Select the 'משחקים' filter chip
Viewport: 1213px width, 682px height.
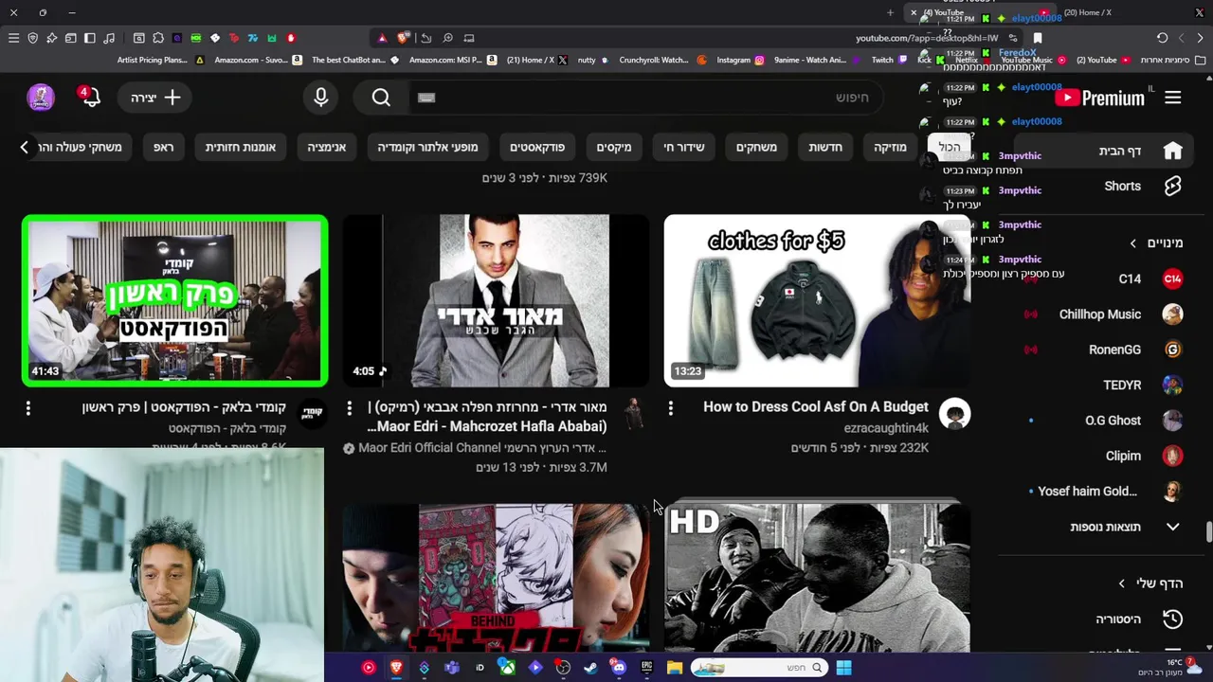[x=756, y=147]
